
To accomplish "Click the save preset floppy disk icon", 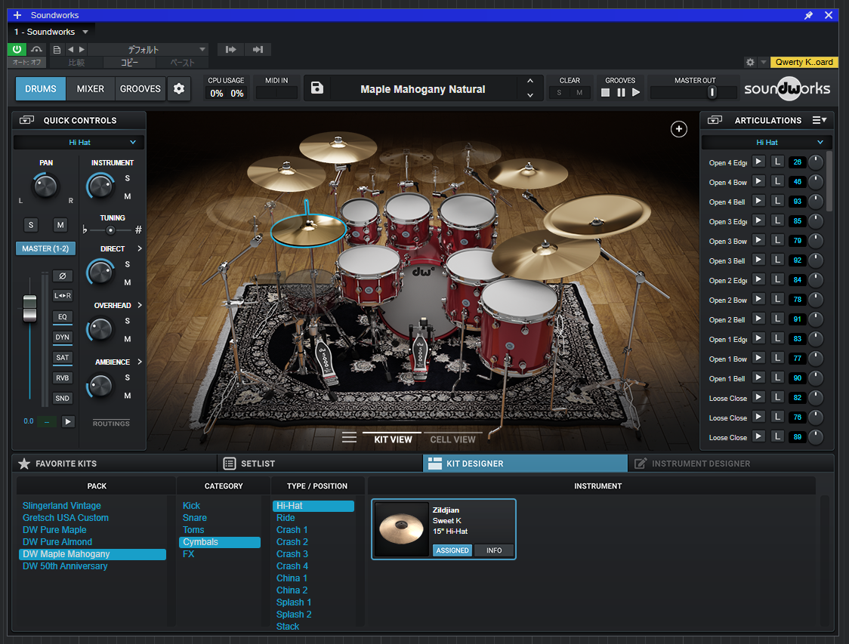I will coord(317,88).
